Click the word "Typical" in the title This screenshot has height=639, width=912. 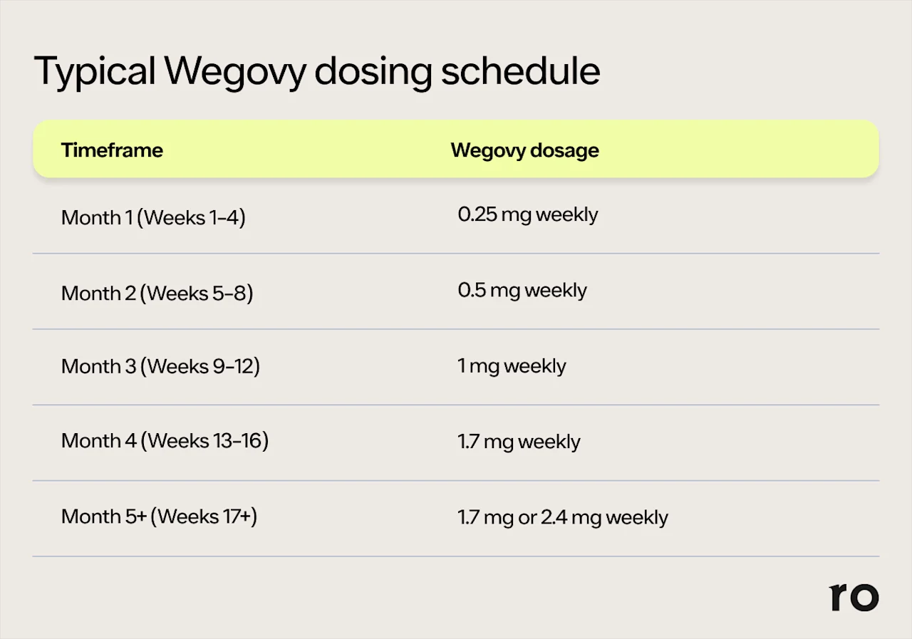[94, 71]
